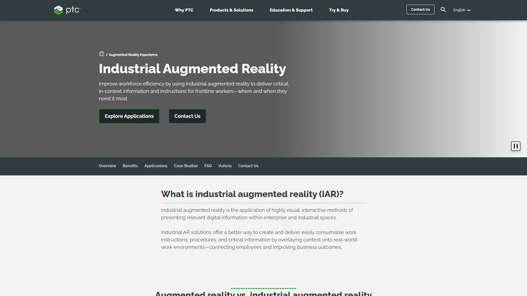Open the Augmented Reality Experience breadcrumb
The image size is (527, 296).
point(133,55)
